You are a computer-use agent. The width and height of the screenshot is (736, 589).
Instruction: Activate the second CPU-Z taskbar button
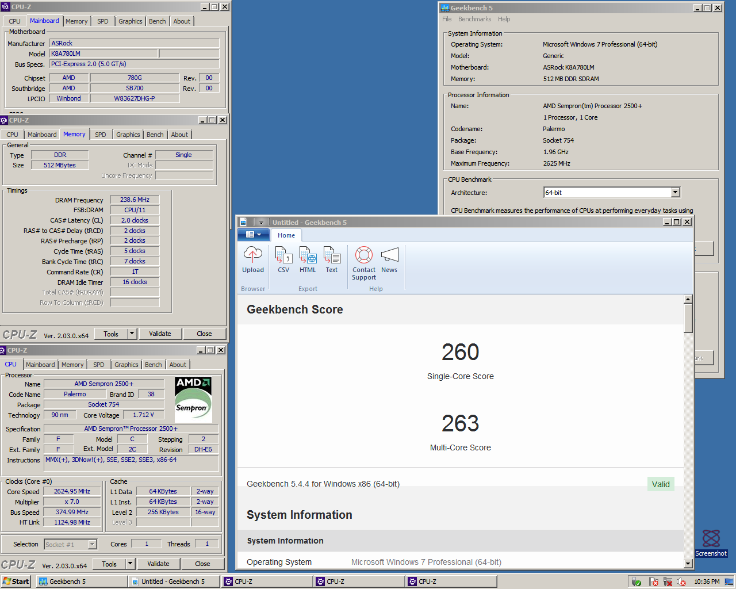[359, 582]
